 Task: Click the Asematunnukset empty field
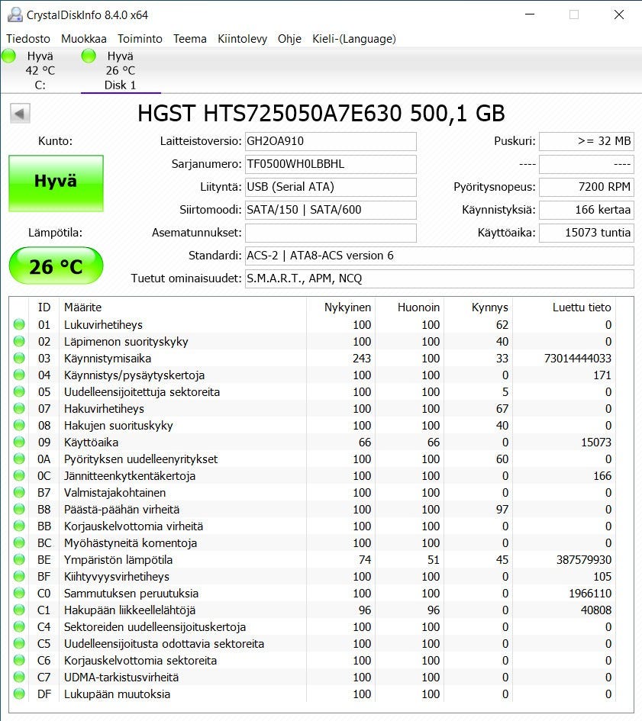331,233
